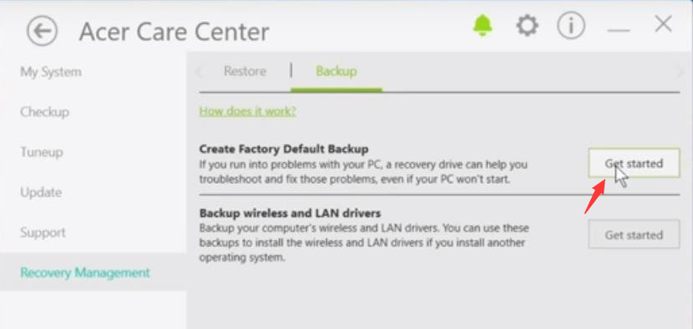Minimize the Acer Care Center window
The width and height of the screenshot is (693, 329).
(619, 30)
